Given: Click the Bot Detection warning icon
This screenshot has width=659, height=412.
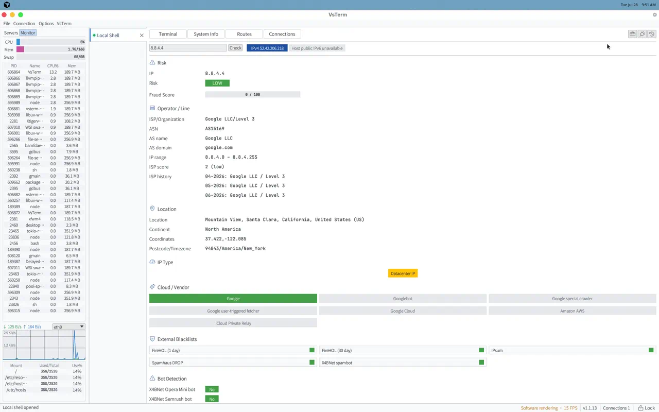Looking at the screenshot, I should 152,379.
